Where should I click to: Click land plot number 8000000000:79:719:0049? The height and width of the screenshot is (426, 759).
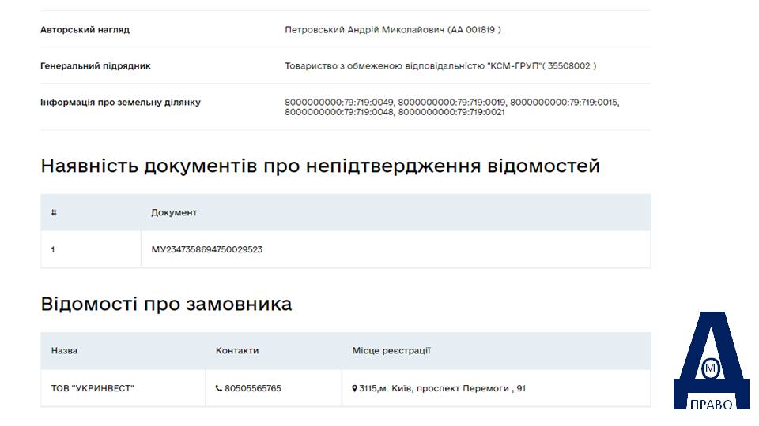tap(339, 103)
